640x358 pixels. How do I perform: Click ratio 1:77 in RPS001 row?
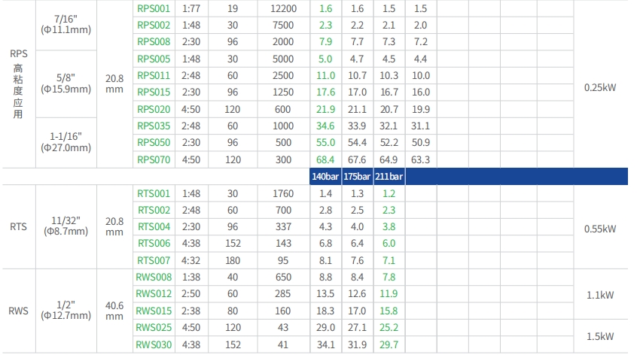pyautogui.click(x=191, y=8)
